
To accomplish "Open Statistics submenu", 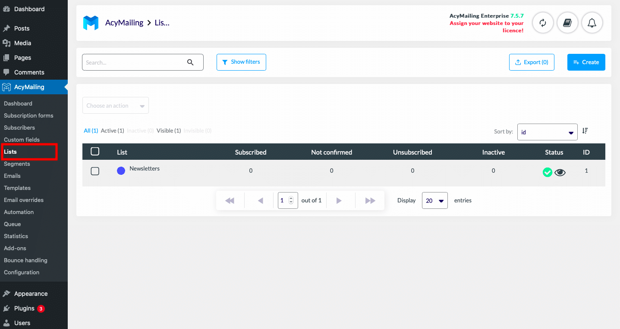I will tap(16, 236).
